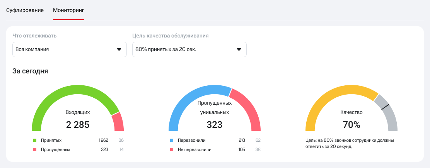Click the red Не перезвонили legend square

pyautogui.click(x=172, y=149)
